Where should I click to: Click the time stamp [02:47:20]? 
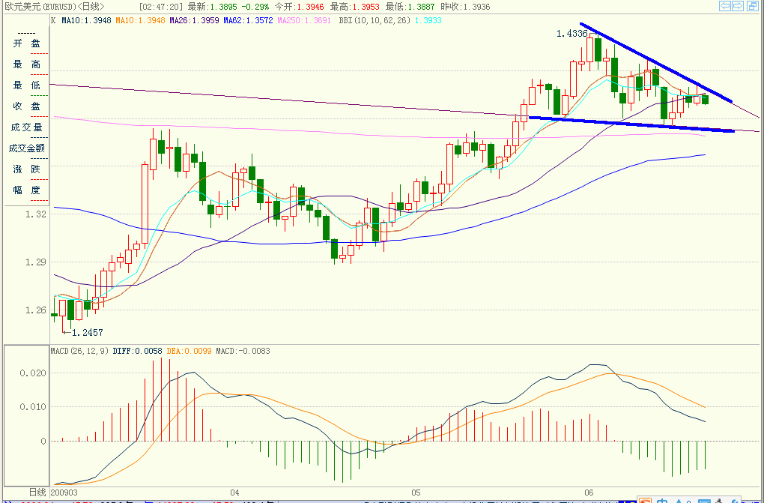(161, 7)
